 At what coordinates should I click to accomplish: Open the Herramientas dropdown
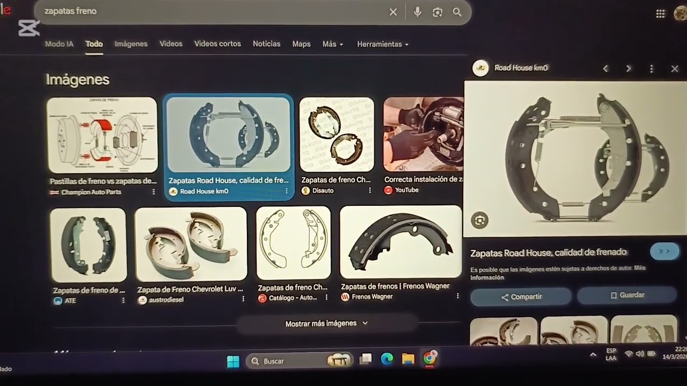click(x=383, y=44)
